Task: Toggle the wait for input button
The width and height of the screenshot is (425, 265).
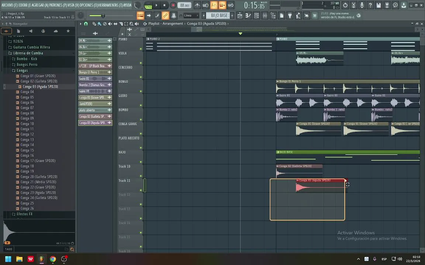Action: pos(206,5)
